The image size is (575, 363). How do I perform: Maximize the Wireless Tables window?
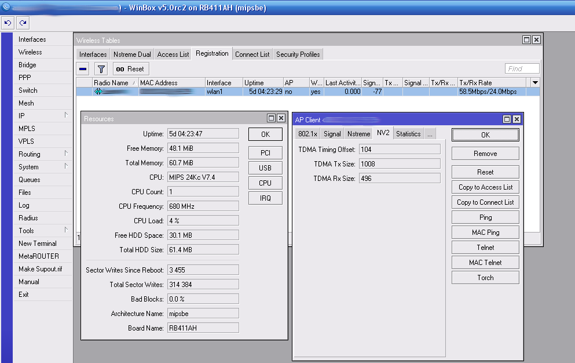[x=526, y=40]
